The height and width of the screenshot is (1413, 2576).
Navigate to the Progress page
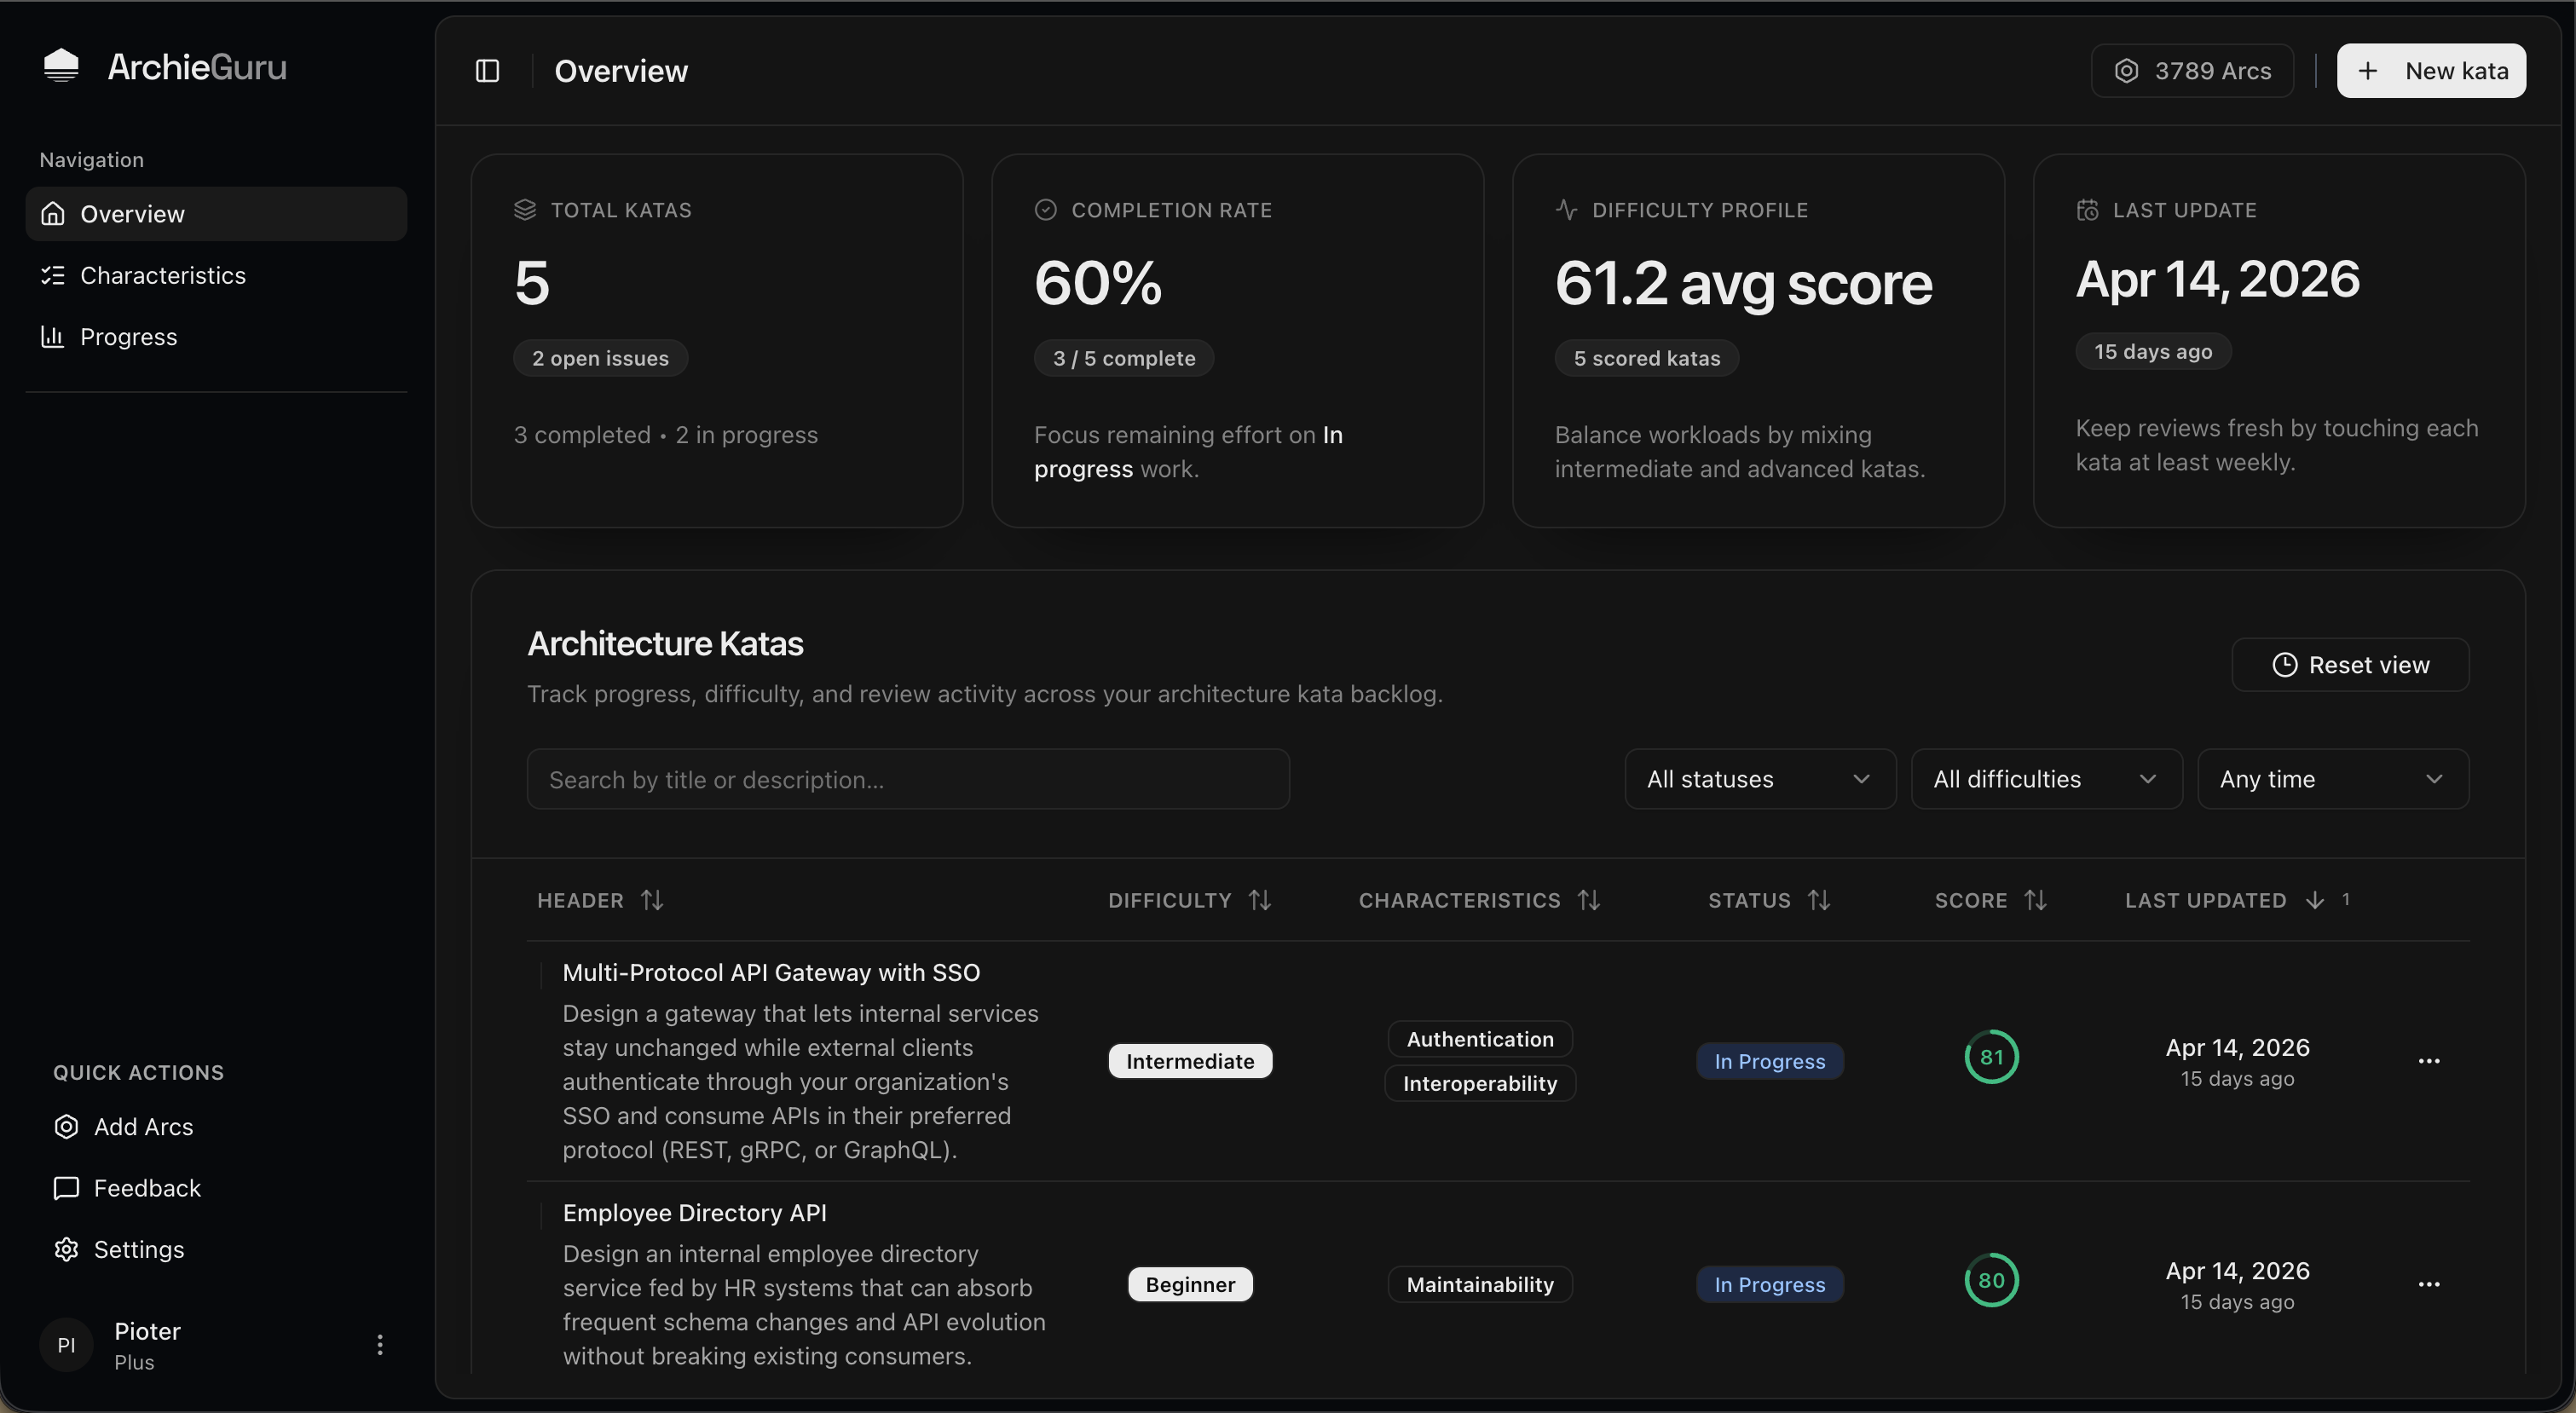(128, 337)
